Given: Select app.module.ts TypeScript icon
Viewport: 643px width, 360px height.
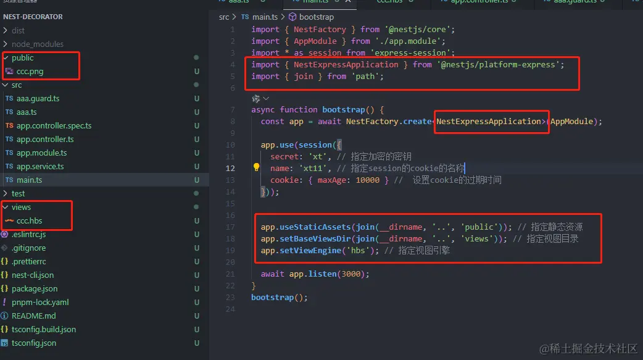Looking at the screenshot, I should click(x=9, y=153).
